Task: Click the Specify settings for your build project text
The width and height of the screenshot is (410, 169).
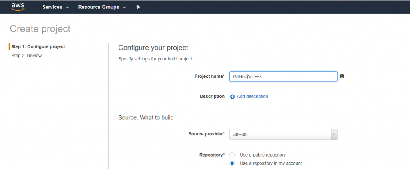Action: 156,59
